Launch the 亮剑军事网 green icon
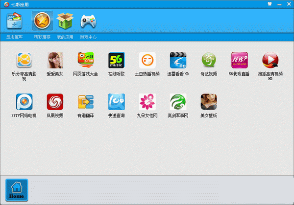 (178, 102)
